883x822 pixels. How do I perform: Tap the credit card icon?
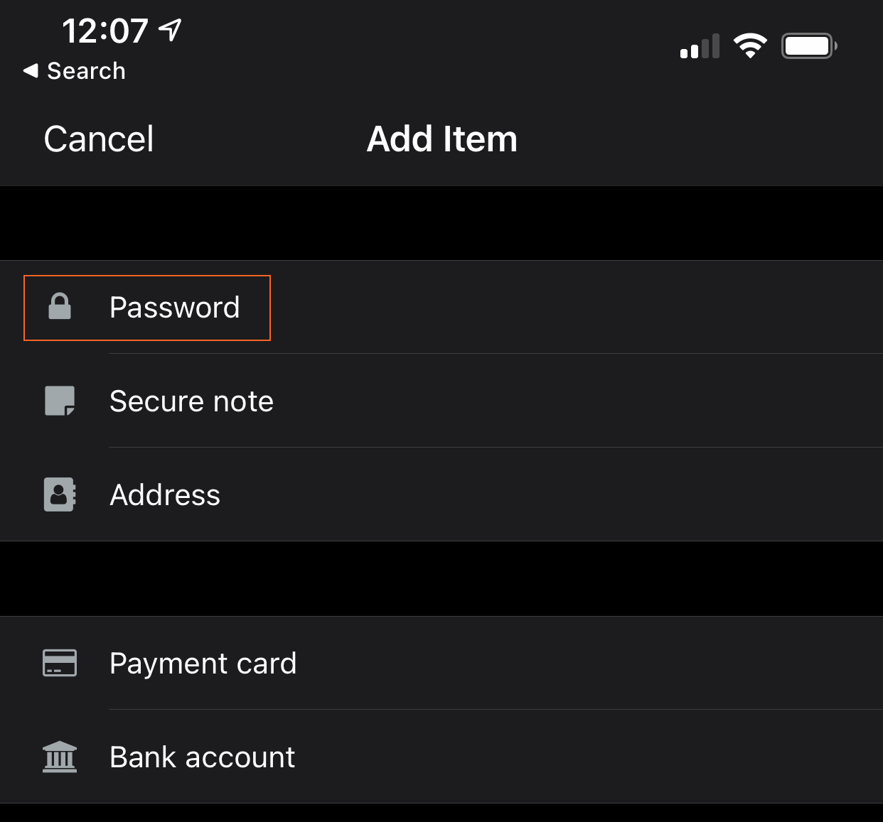click(x=60, y=663)
